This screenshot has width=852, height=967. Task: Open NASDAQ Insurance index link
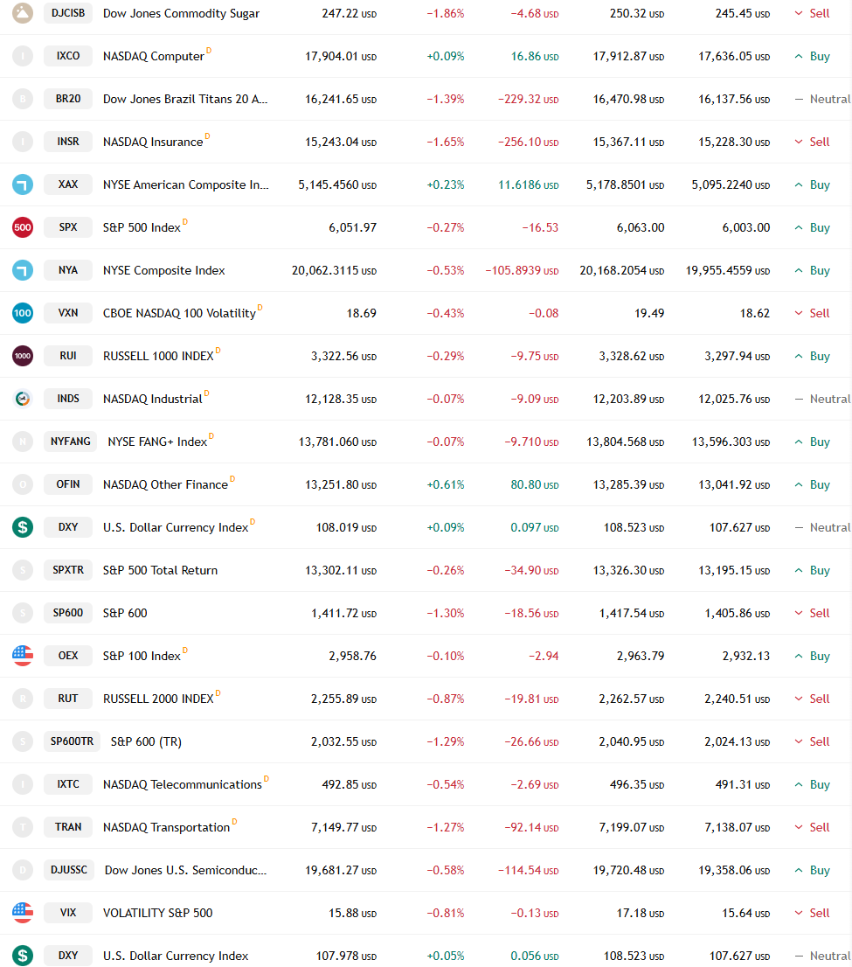[x=153, y=142]
